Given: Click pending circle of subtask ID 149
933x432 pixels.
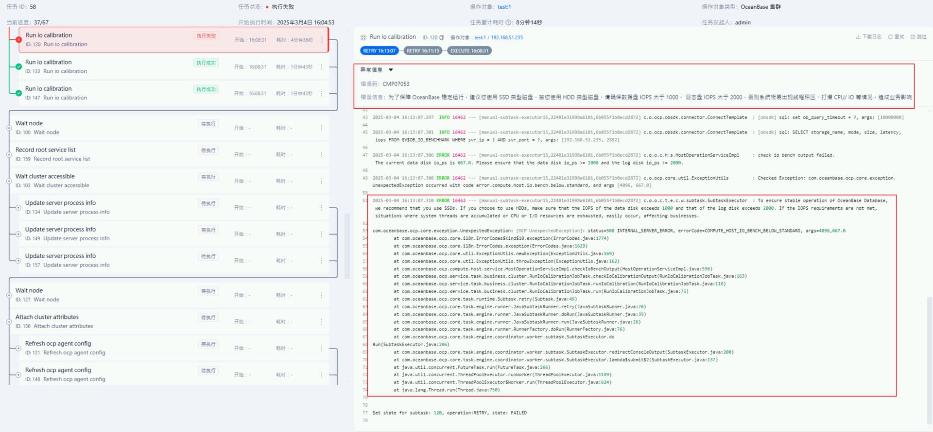Looking at the screenshot, I should coord(18,234).
